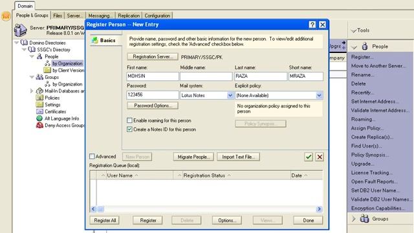This screenshot has height=233, width=414.
Task: Collapse the People tools section
Action: pos(354,47)
